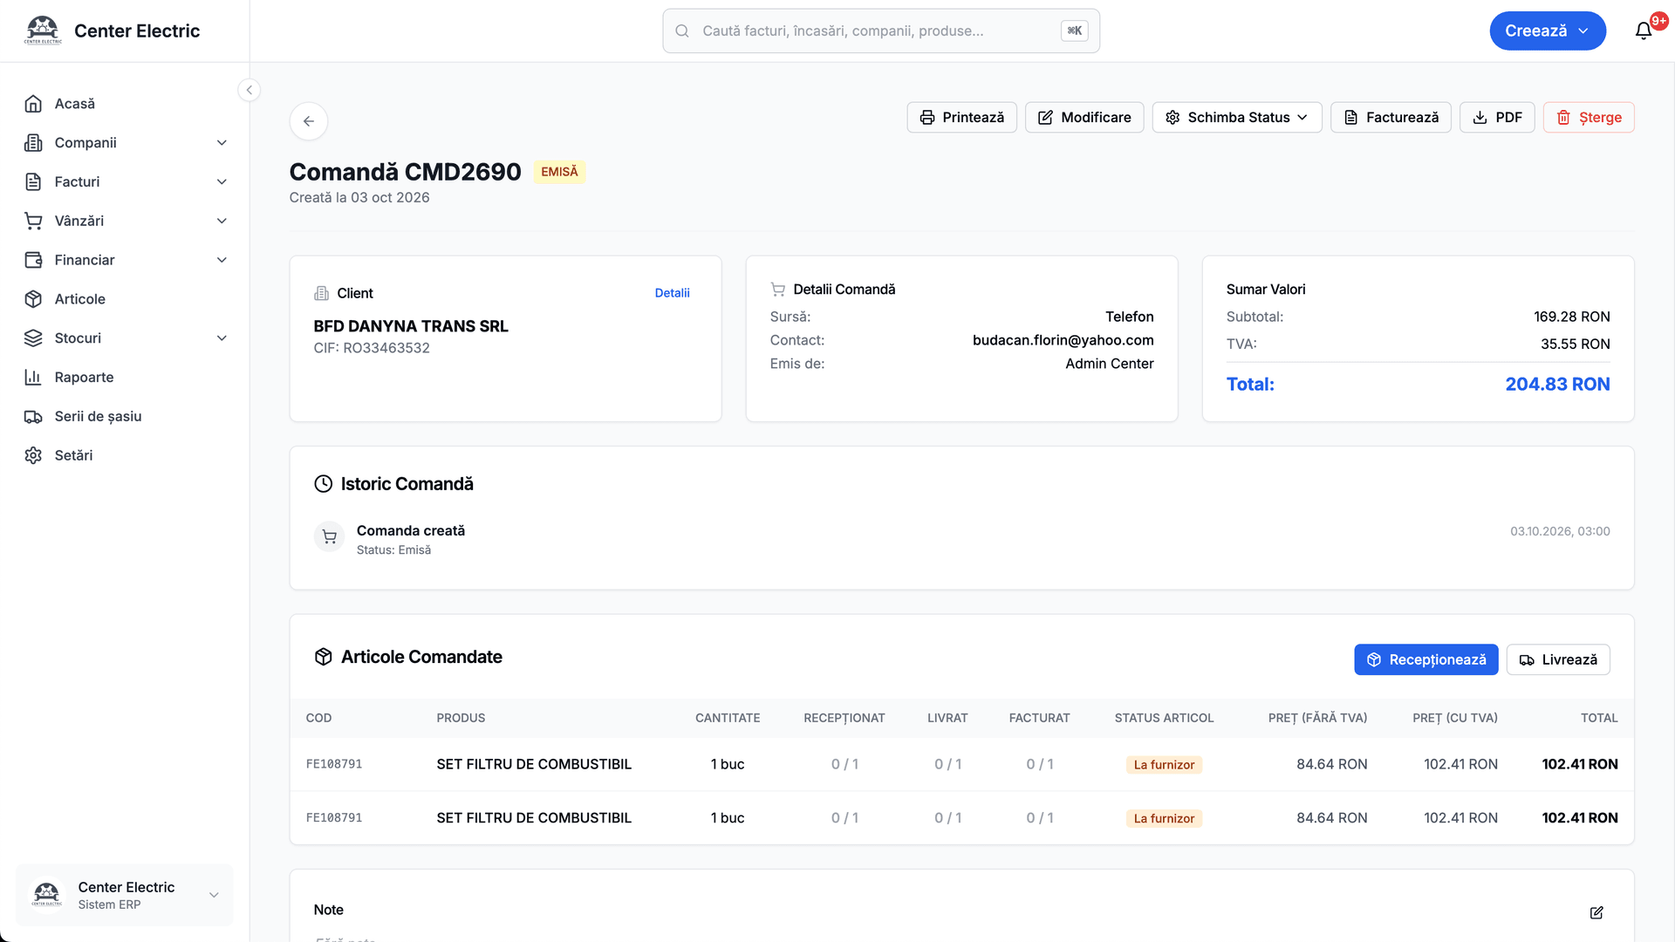
Task: Click the Rapoarte chart icon
Action: pyautogui.click(x=33, y=377)
